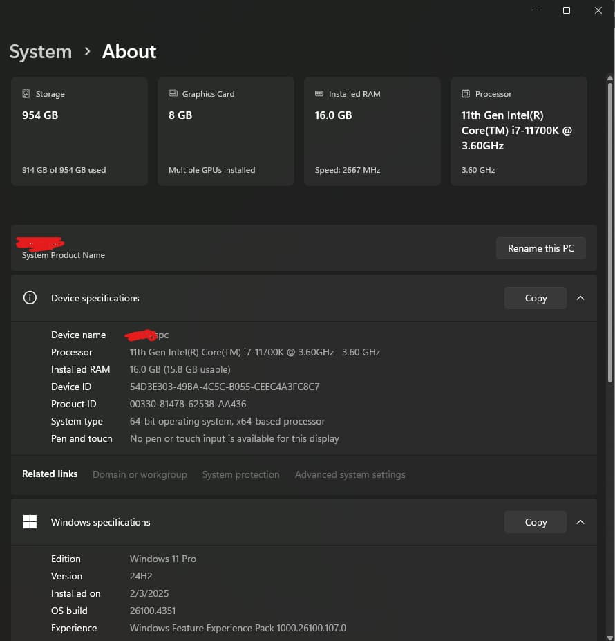Click '914 GB of 954 GB used' text

[64, 170]
